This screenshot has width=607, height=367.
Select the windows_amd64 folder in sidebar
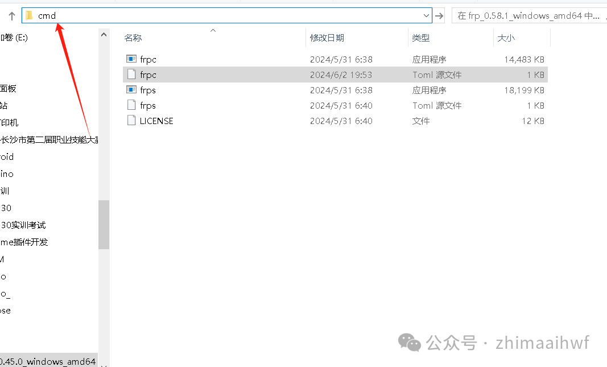coord(48,361)
